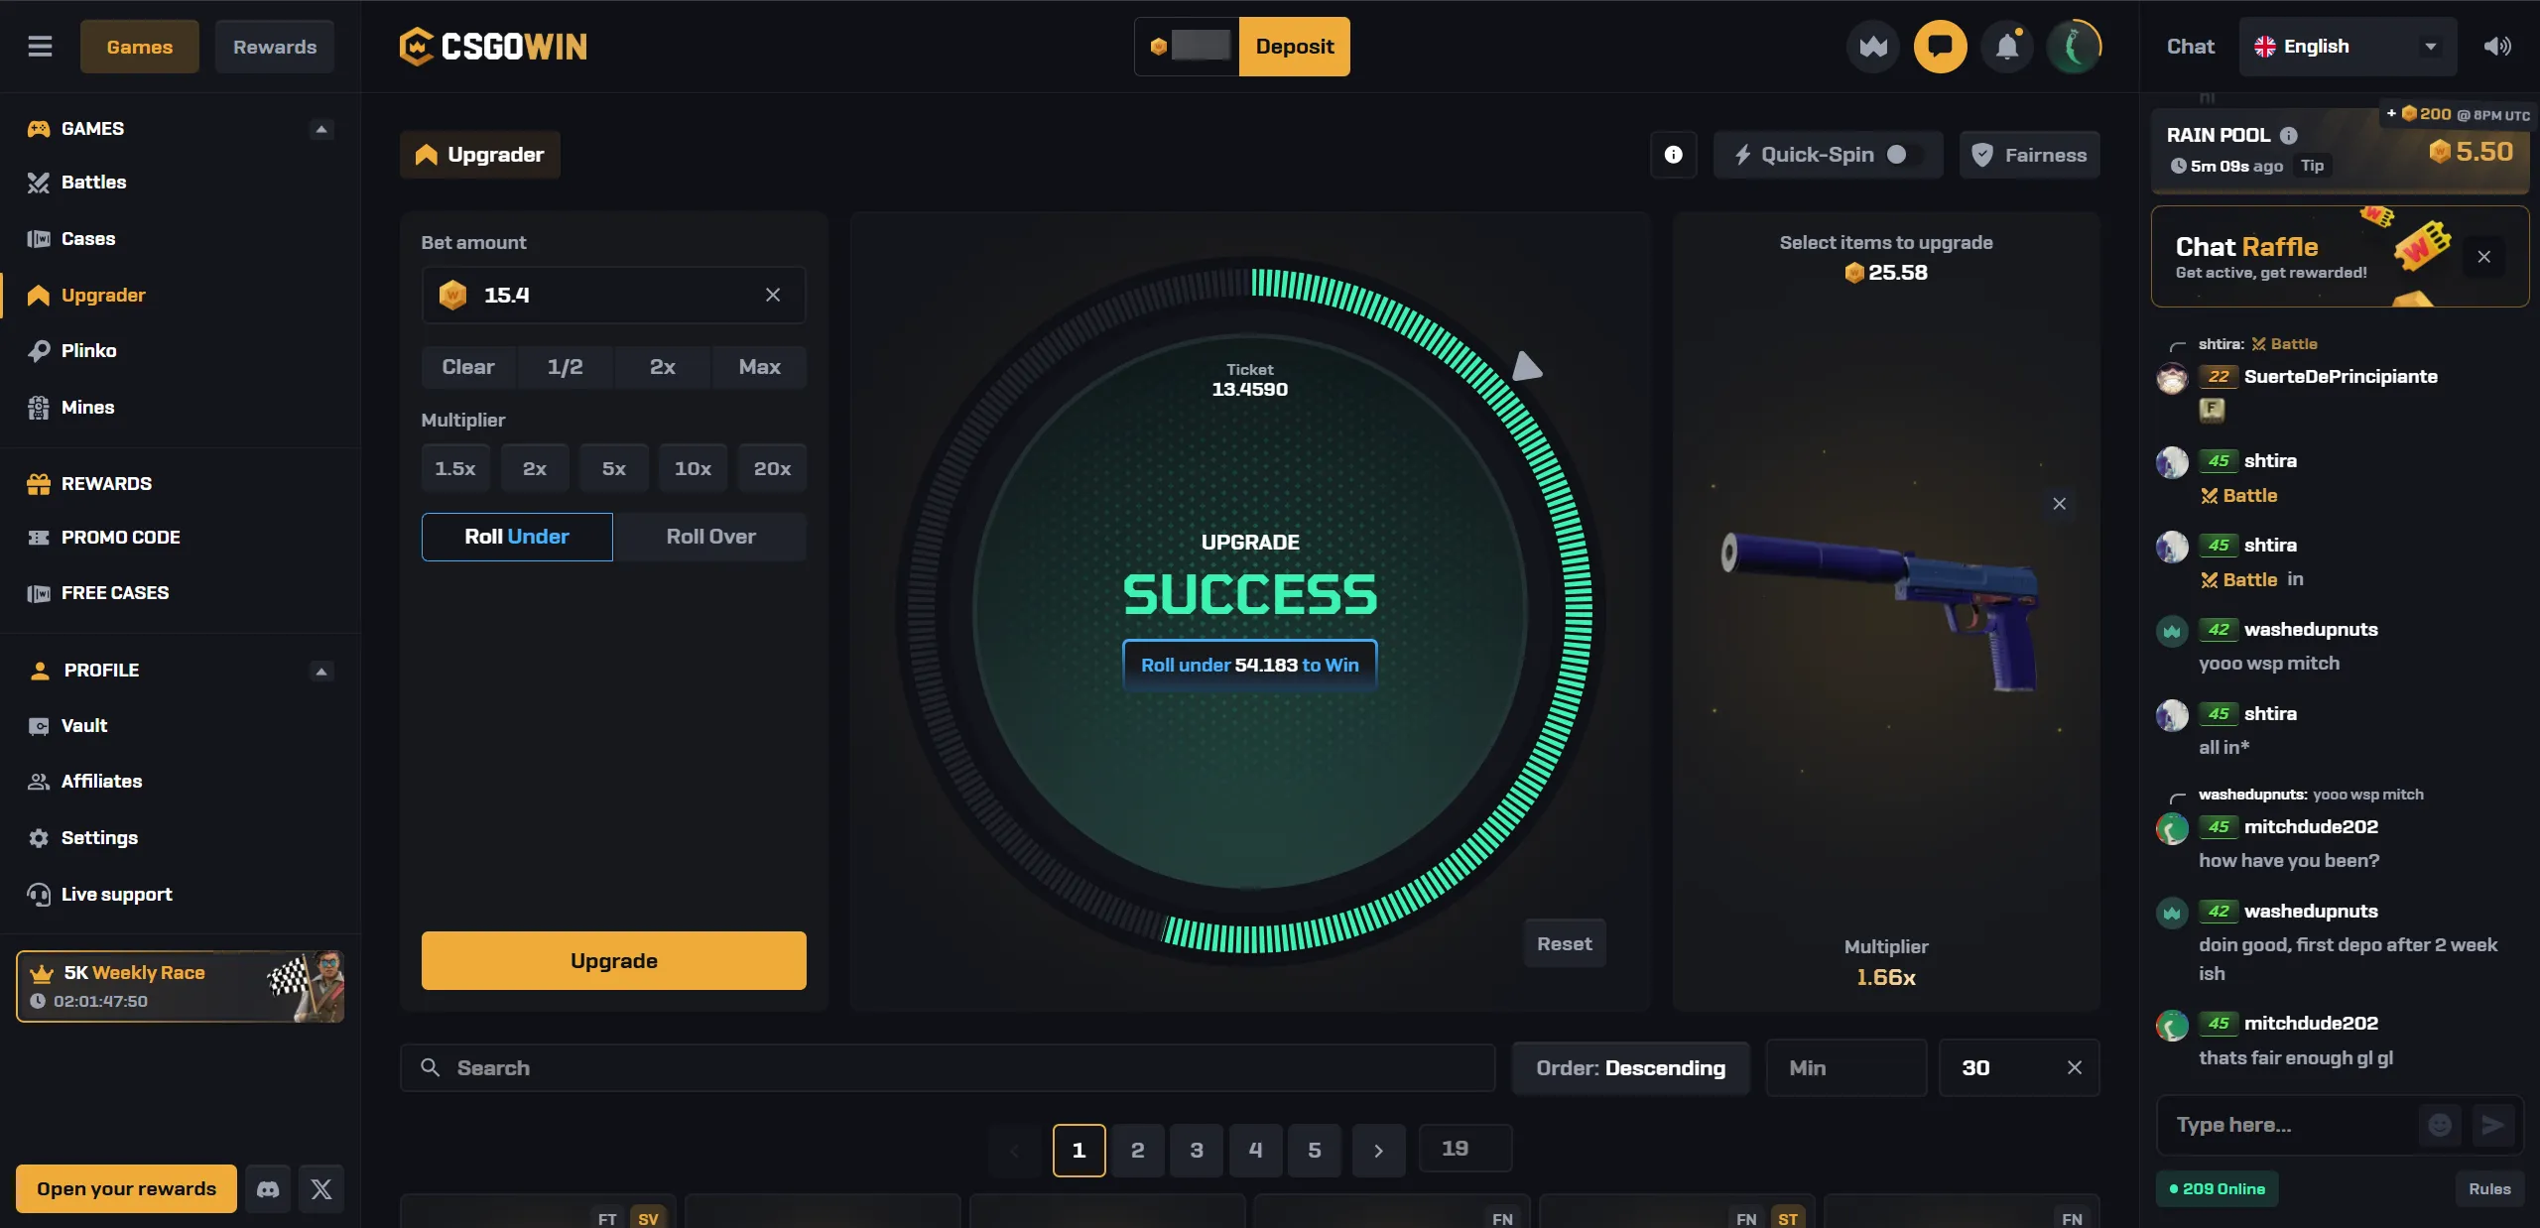Open emoji picker in chat

(x=2440, y=1125)
